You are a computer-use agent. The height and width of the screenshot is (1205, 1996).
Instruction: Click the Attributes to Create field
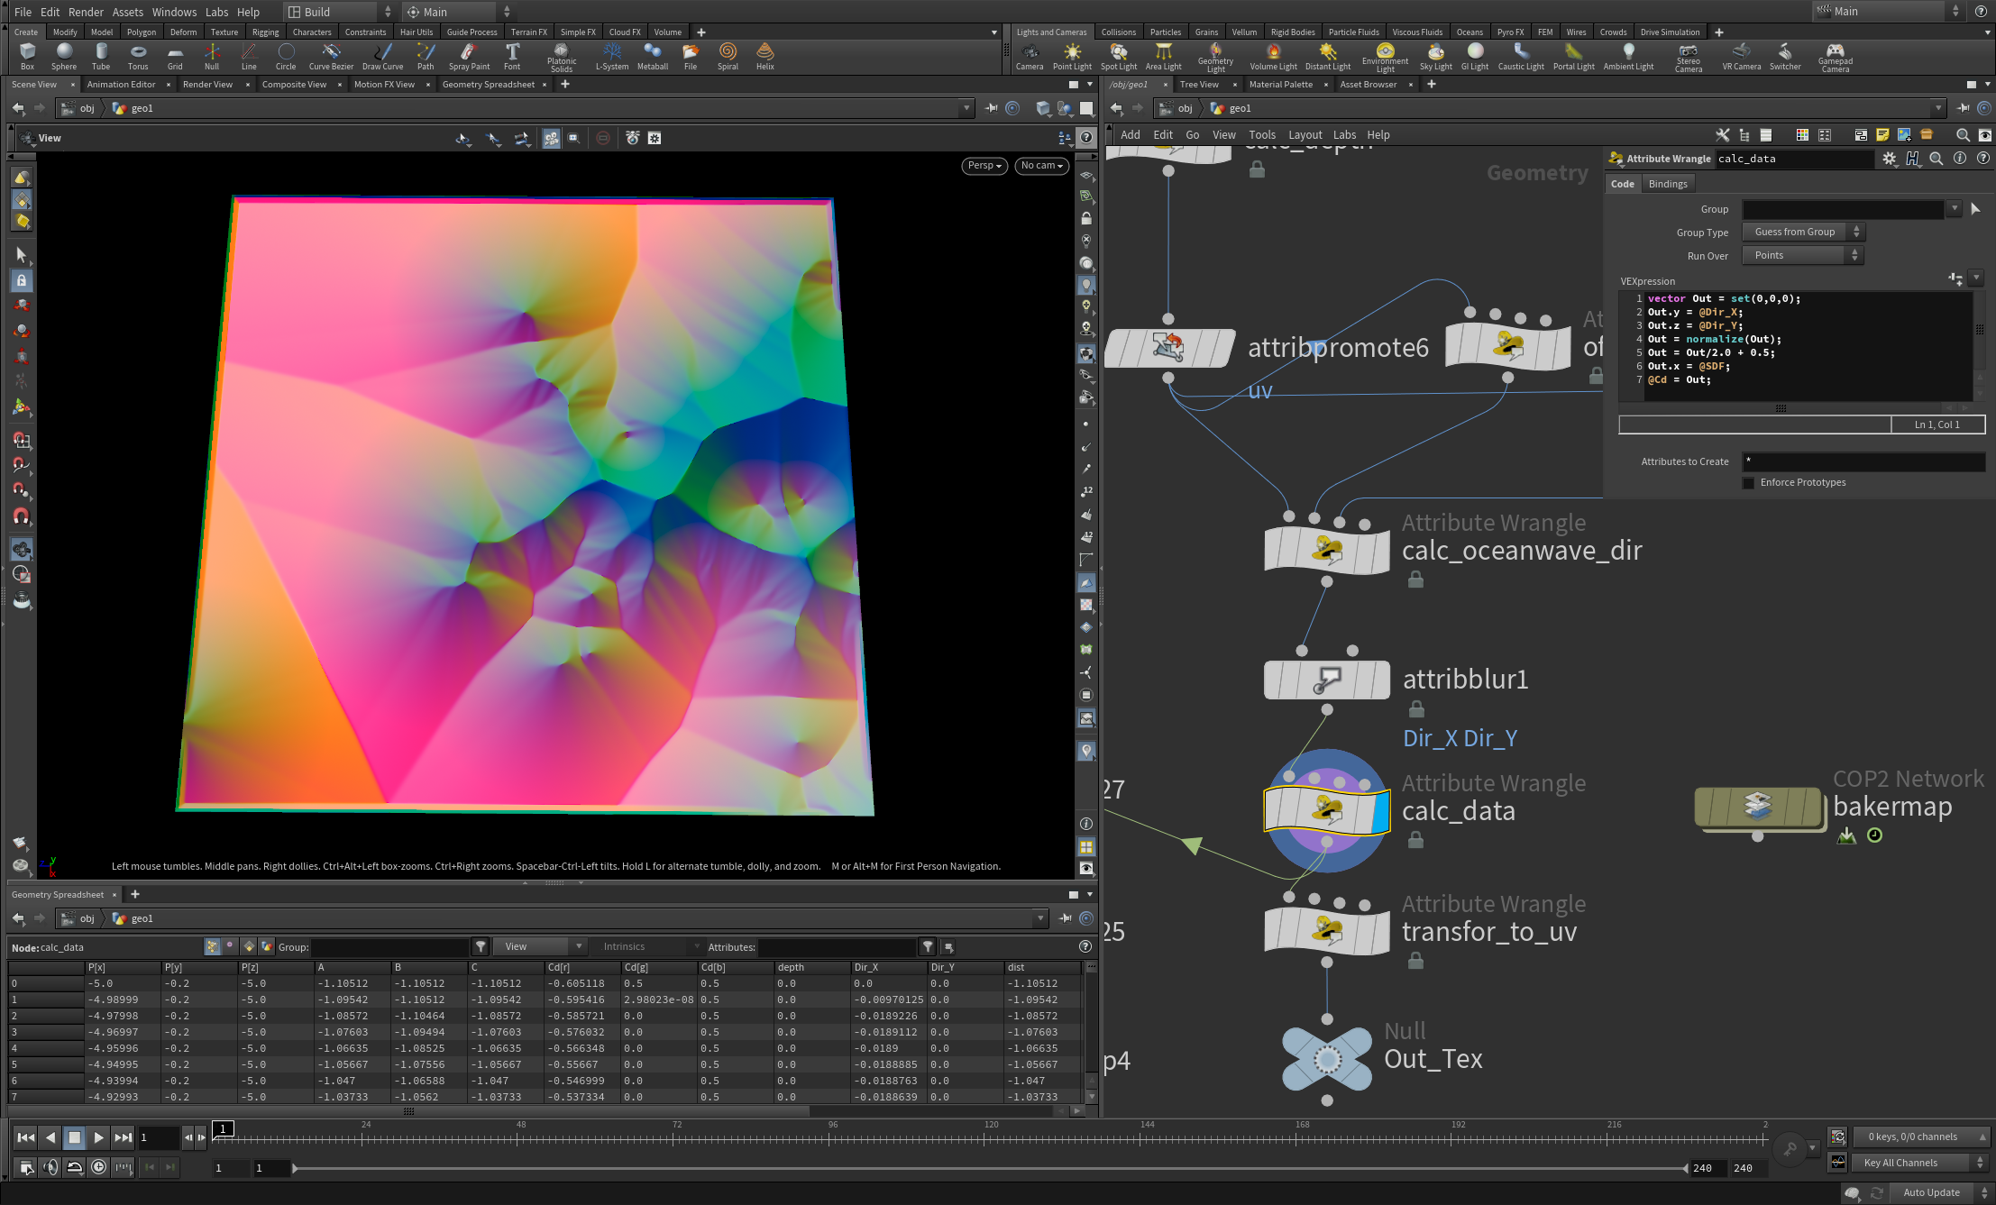[1863, 461]
